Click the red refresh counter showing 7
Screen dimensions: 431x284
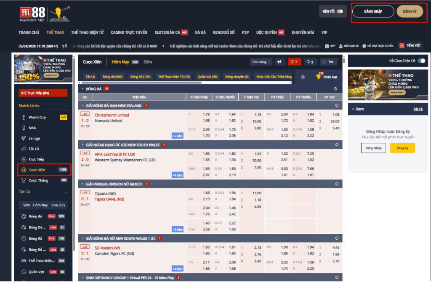coord(294,62)
